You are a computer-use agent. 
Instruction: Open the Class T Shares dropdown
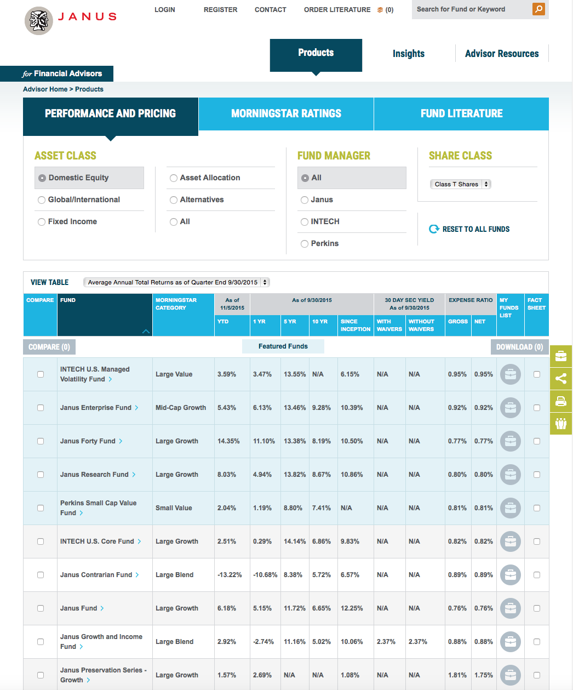pos(461,184)
